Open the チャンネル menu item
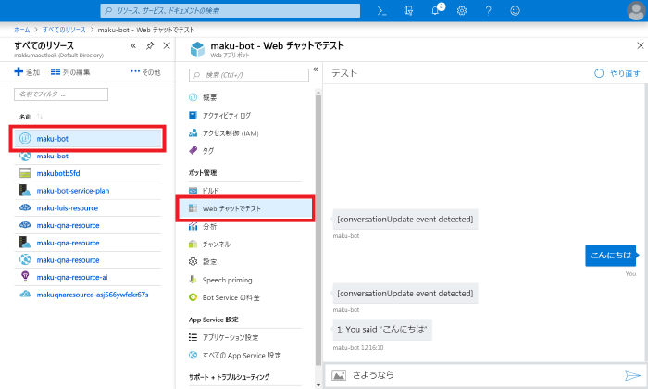The image size is (648, 389). point(217,244)
